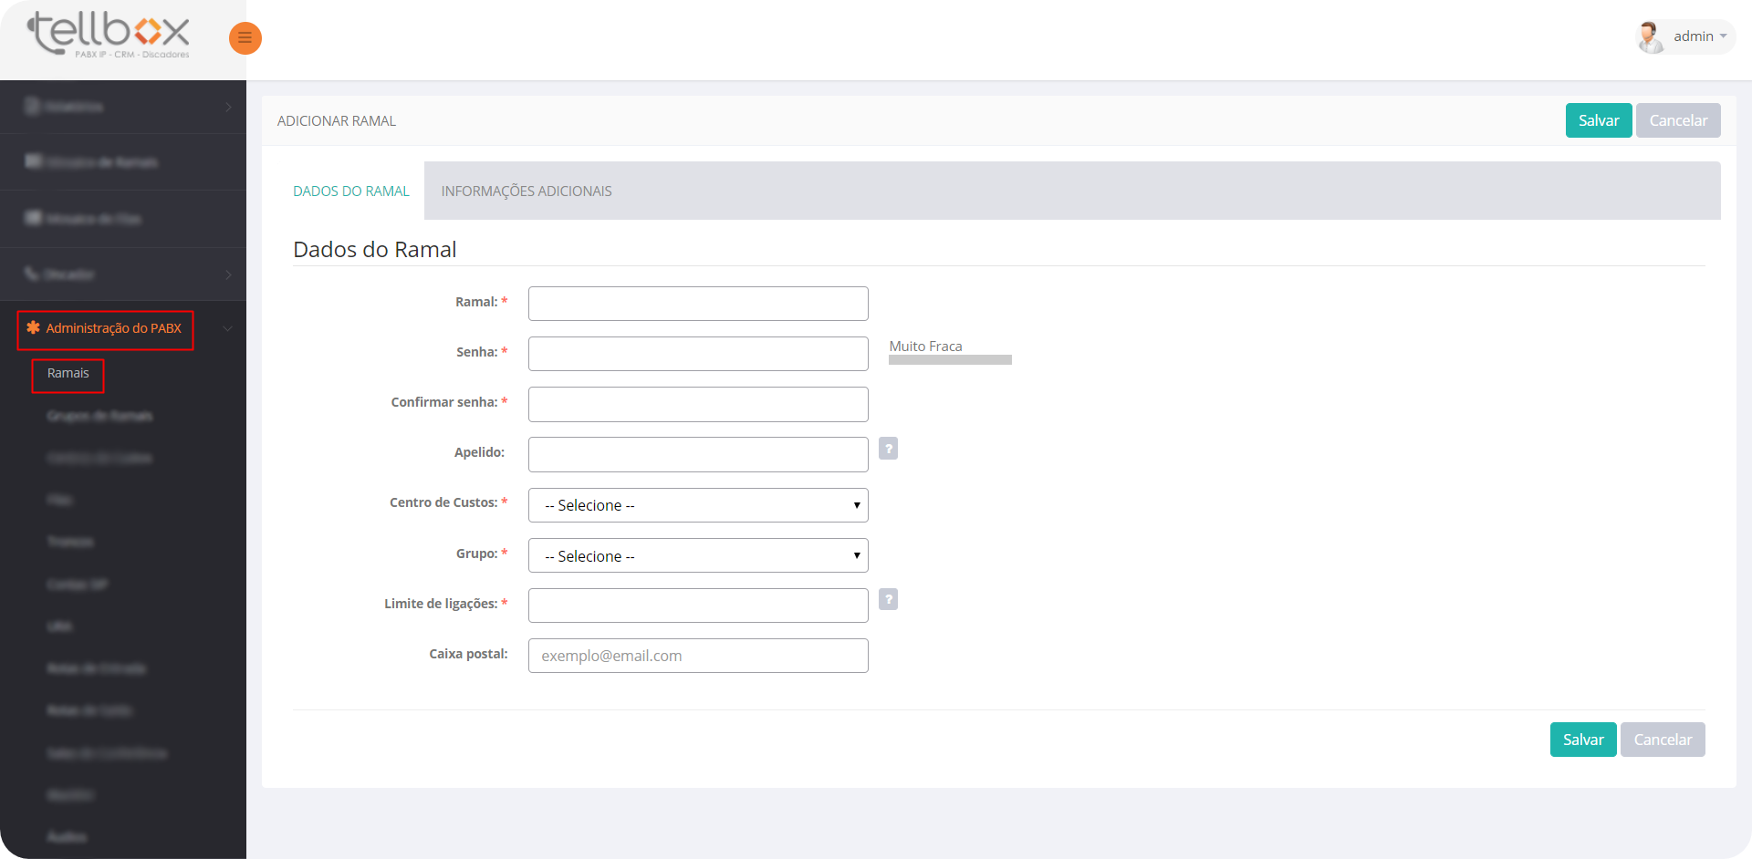Click the orange asterisk Administração do PABX icon
1752x859 pixels.
pyautogui.click(x=33, y=328)
